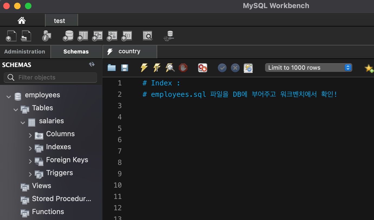Viewport: 374px width, 220px height.
Task: Select the Tables tree item
Action: 43,108
